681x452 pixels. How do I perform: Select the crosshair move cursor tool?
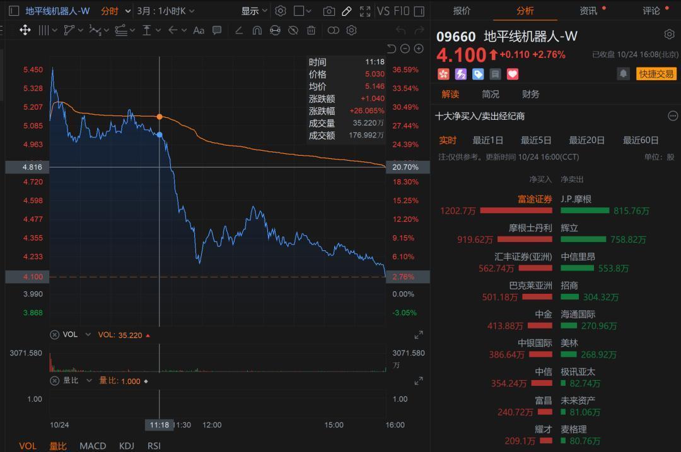[25, 30]
